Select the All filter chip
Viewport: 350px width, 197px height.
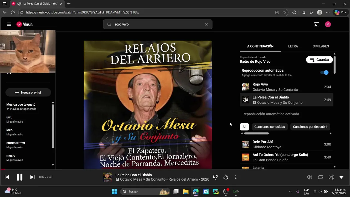tap(244, 127)
